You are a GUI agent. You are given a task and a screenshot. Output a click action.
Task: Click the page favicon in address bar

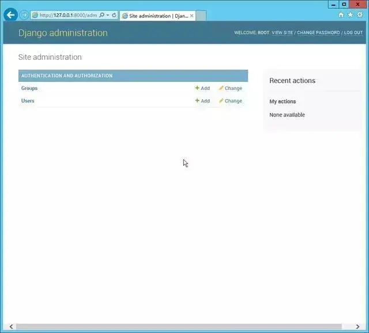click(35, 15)
